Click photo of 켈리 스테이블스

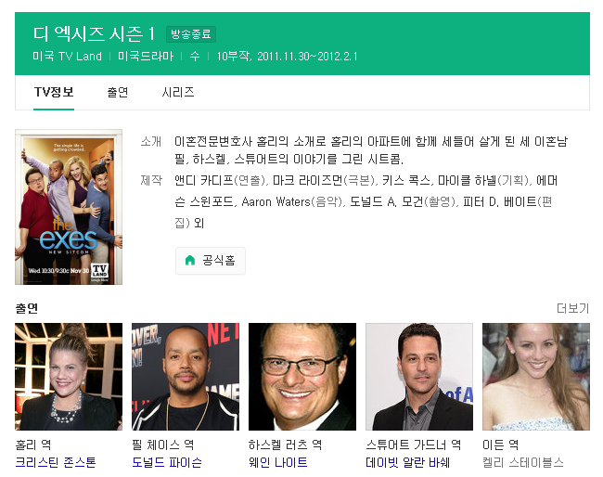536,377
